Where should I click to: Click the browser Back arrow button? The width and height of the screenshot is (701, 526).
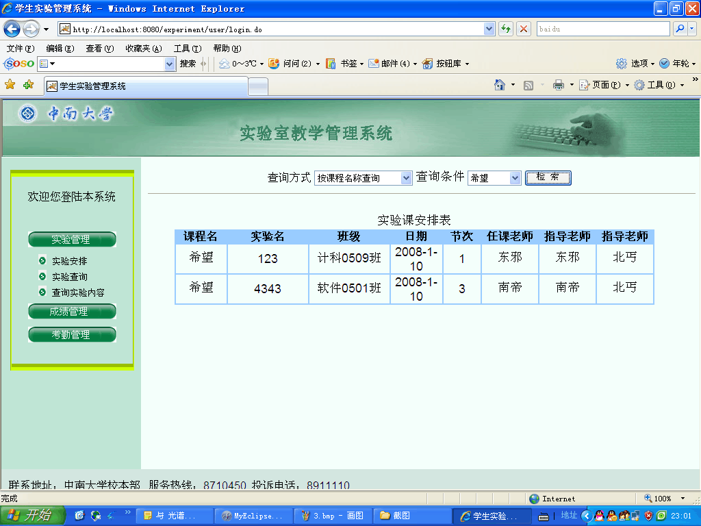(x=12, y=29)
